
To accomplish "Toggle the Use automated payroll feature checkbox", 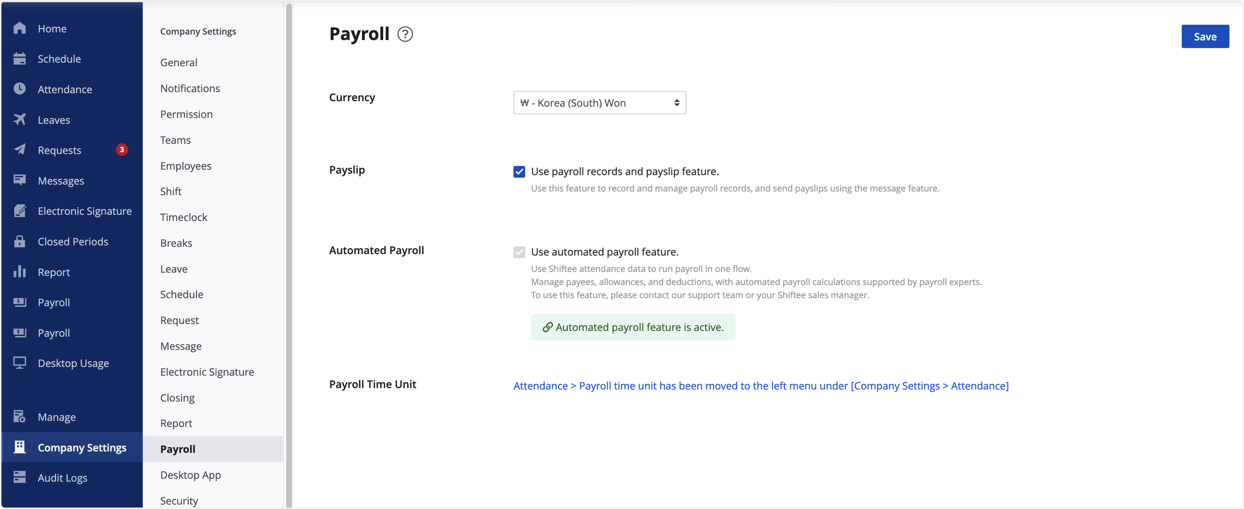I will (x=519, y=252).
